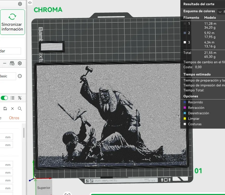Open the filament list icon with small gear
225x195 pixels.
(x=12, y=63)
